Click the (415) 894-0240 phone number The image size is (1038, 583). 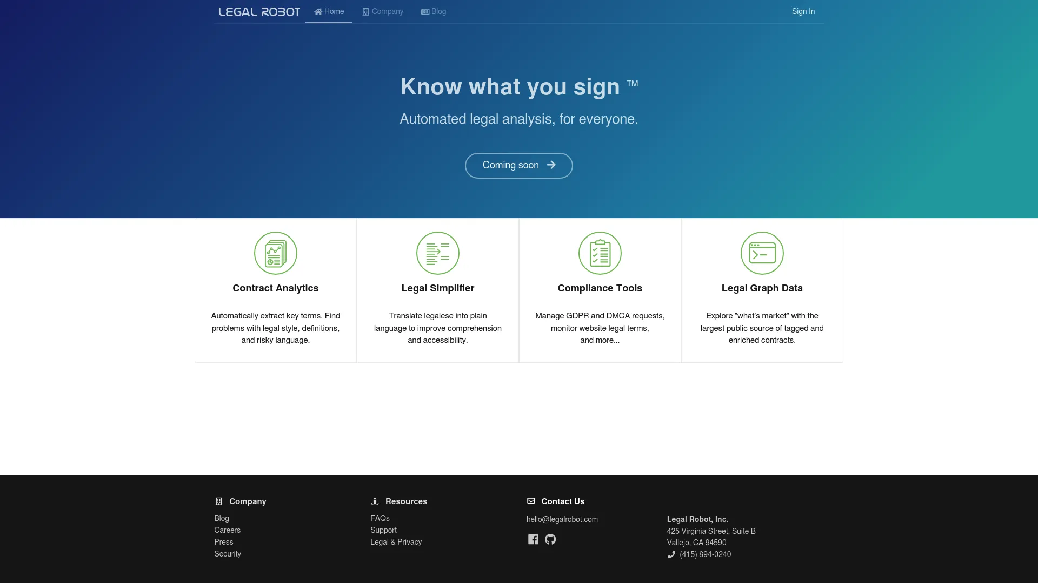point(706,554)
